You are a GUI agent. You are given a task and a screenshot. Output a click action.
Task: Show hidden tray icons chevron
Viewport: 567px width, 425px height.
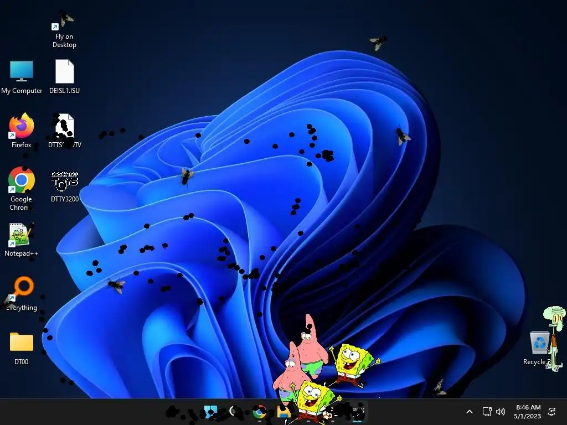[470, 412]
